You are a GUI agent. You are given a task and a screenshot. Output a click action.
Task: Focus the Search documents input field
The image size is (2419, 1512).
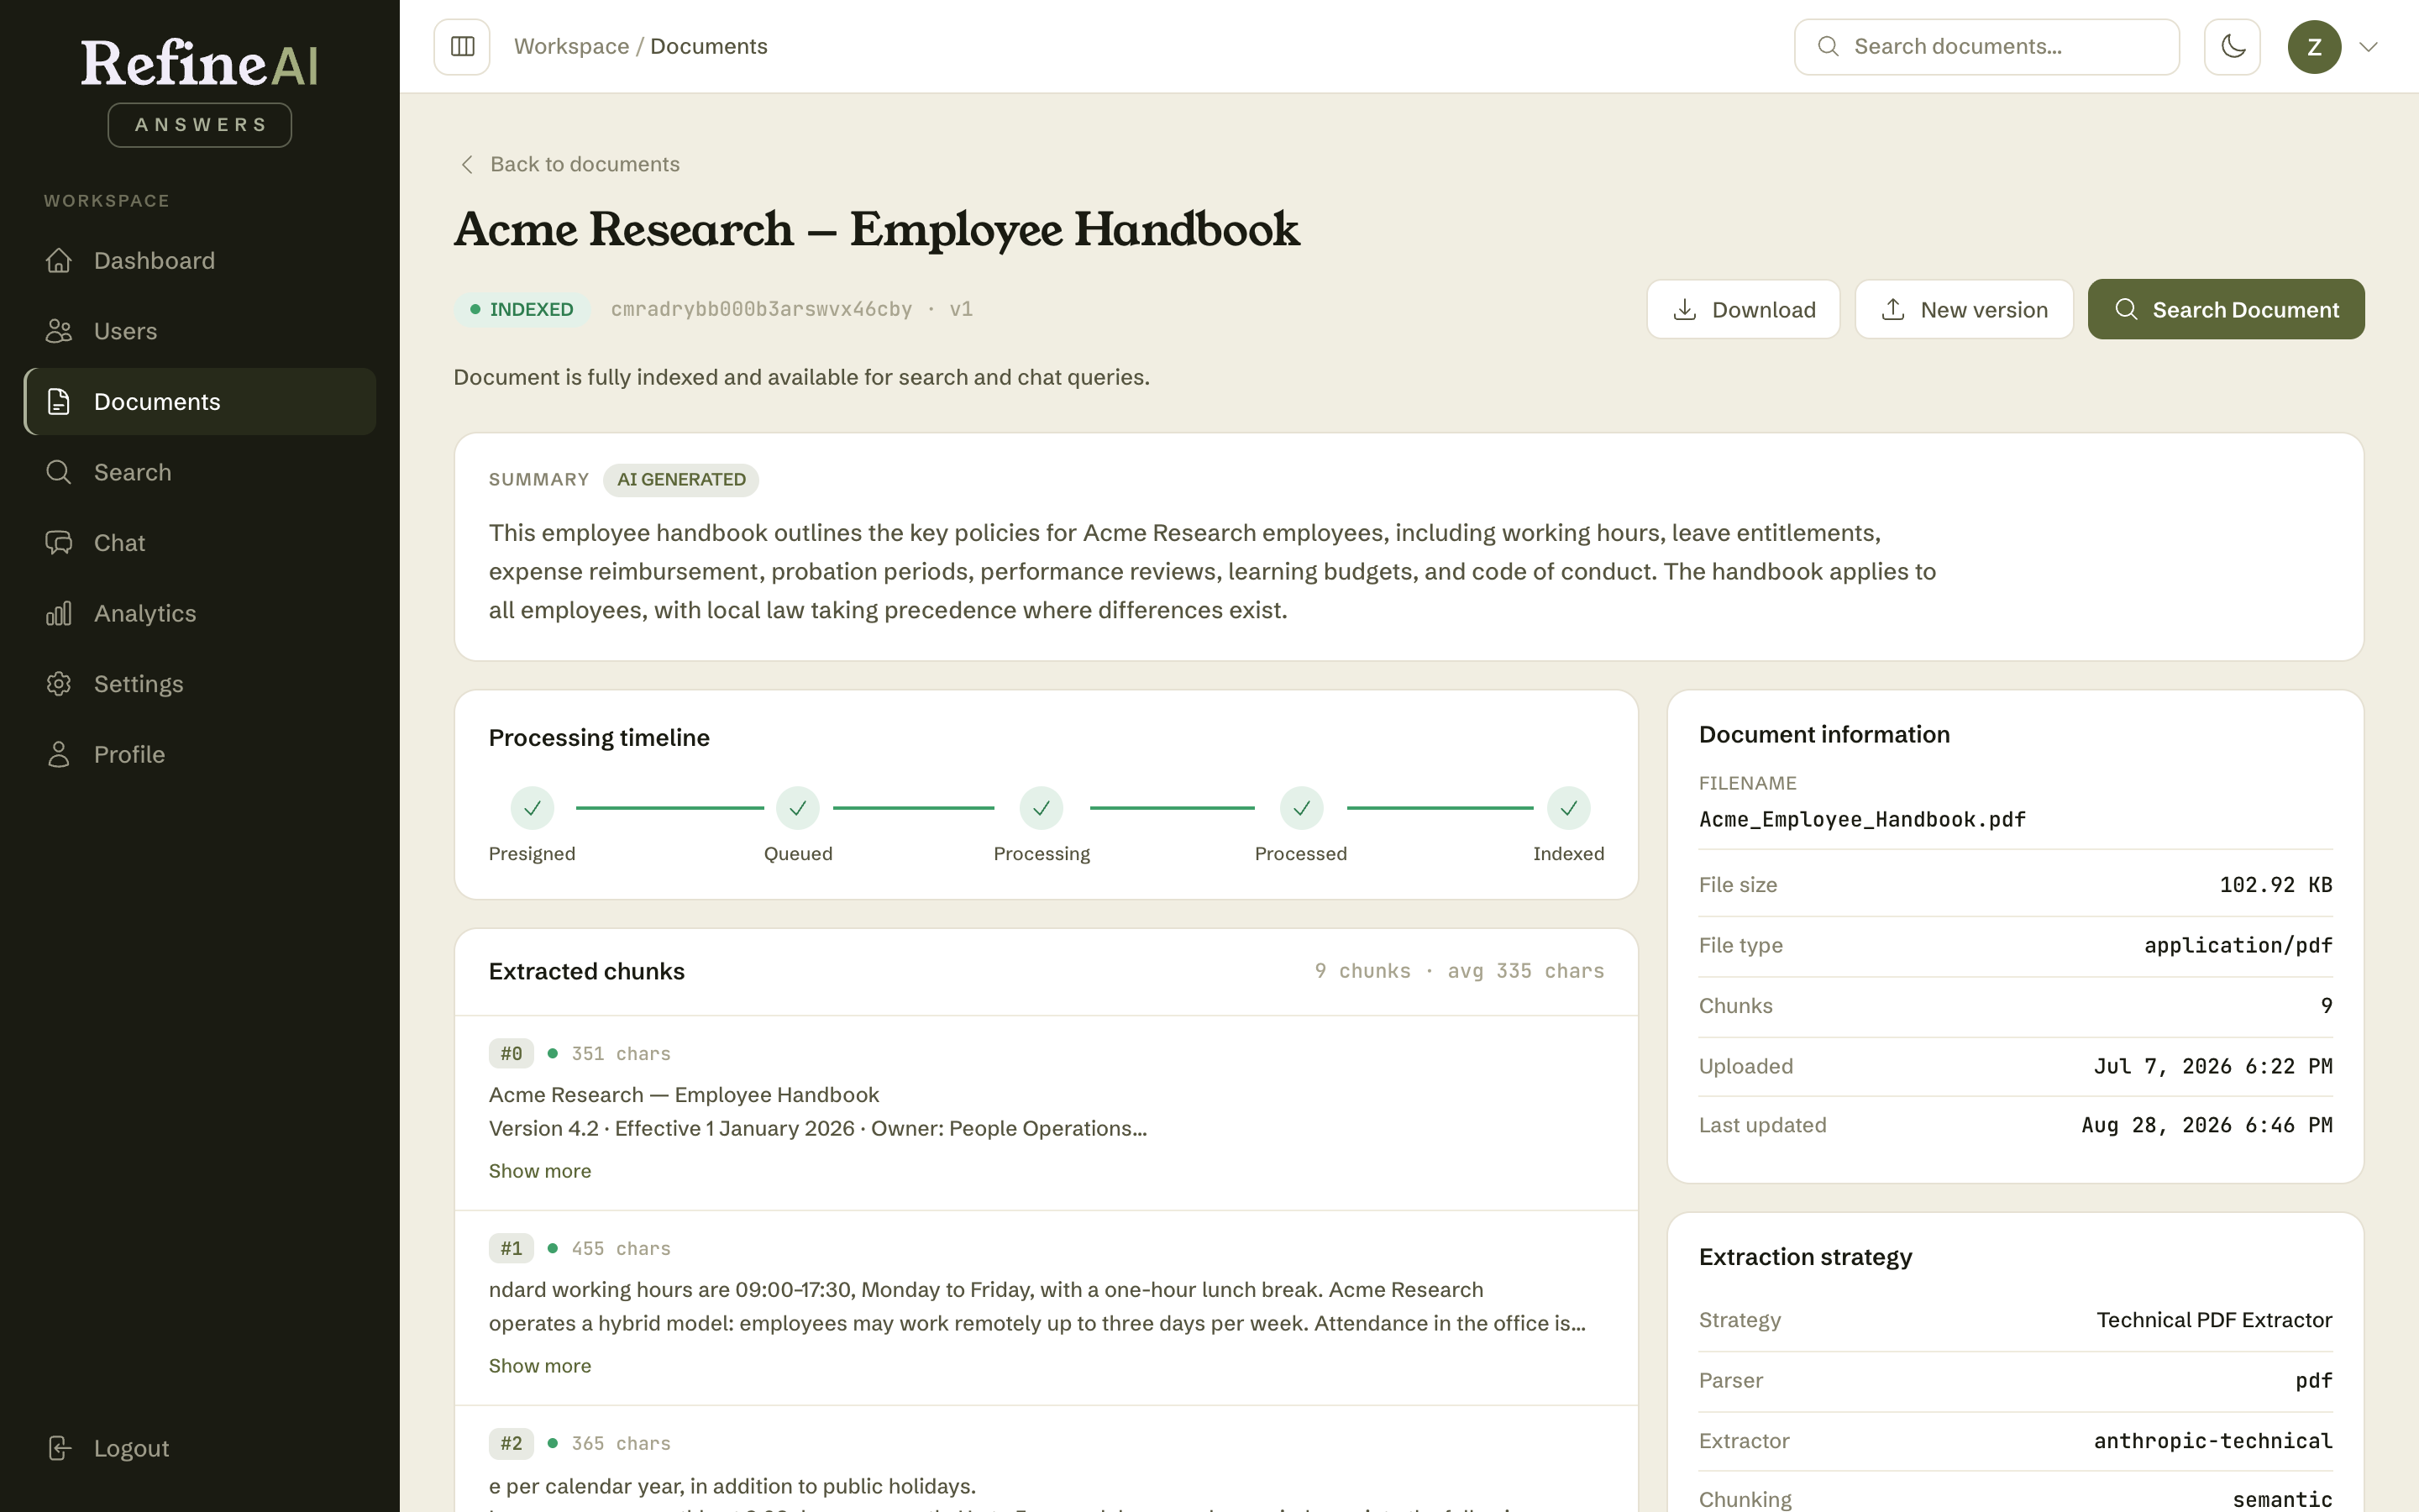coord(1986,47)
